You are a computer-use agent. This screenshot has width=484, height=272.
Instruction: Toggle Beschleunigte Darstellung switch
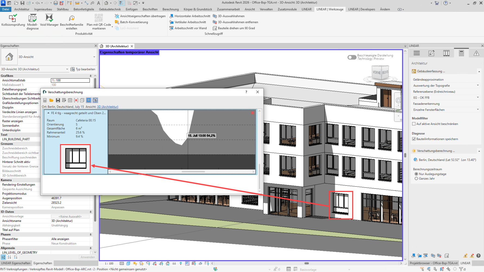pyautogui.click(x=351, y=57)
